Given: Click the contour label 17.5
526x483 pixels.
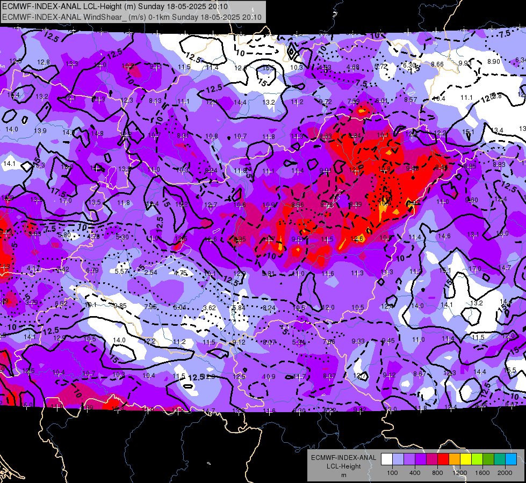Looking at the screenshot, I should coord(57,193).
